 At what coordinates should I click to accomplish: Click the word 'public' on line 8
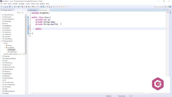39,29
